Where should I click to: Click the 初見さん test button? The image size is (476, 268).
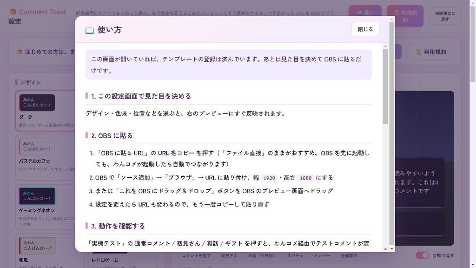click(x=229, y=256)
